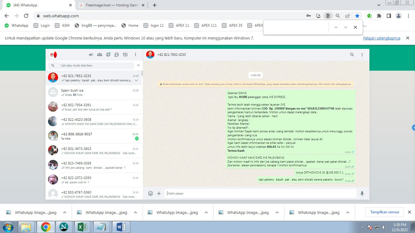
Task: Click the chat search field
Action: click(x=91, y=66)
